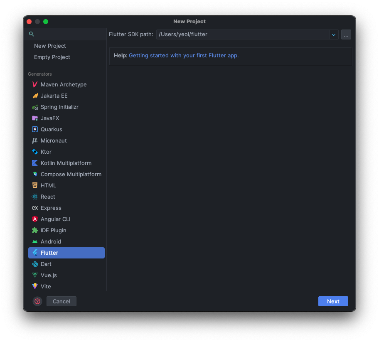Click the Flutter SDK path field
The image size is (379, 342).
tap(243, 34)
